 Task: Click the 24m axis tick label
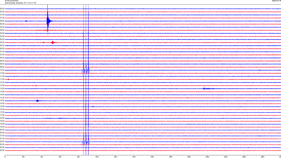pos(226,157)
